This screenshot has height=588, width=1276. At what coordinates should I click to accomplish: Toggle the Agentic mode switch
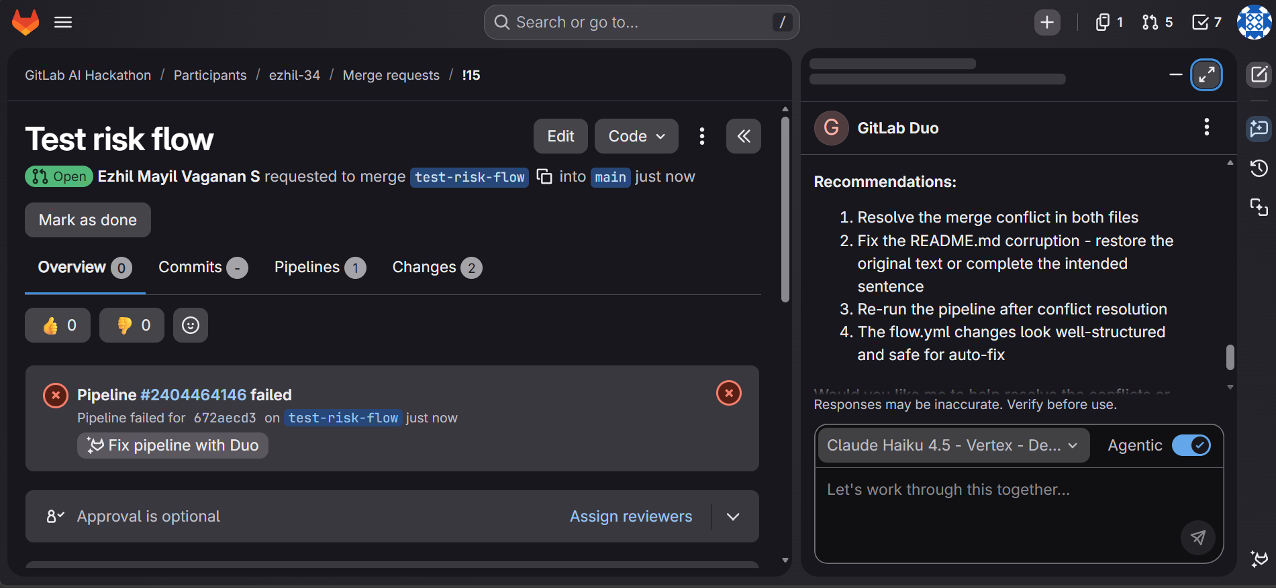(x=1191, y=445)
